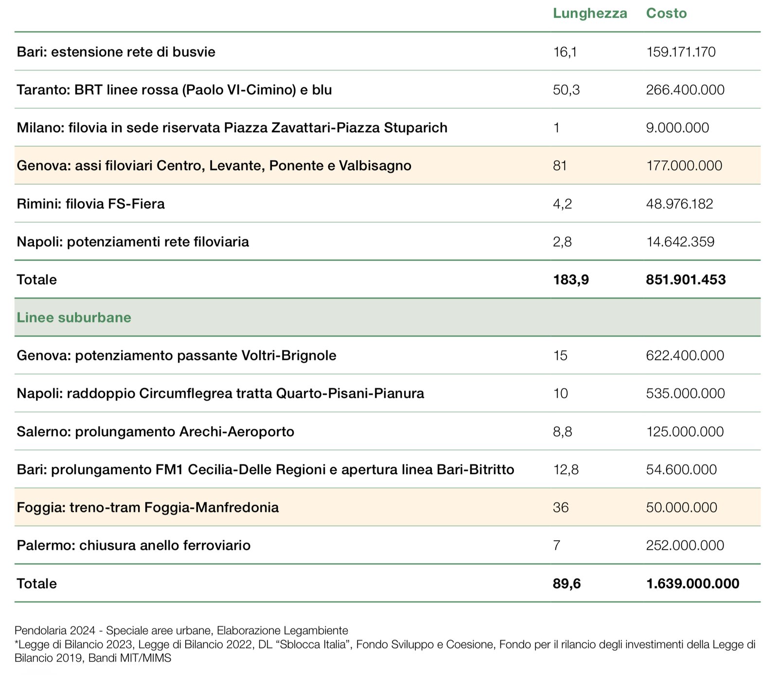778x675 pixels.
Task: Click the Pendolaria 2024 source note
Action: pyautogui.click(x=181, y=631)
